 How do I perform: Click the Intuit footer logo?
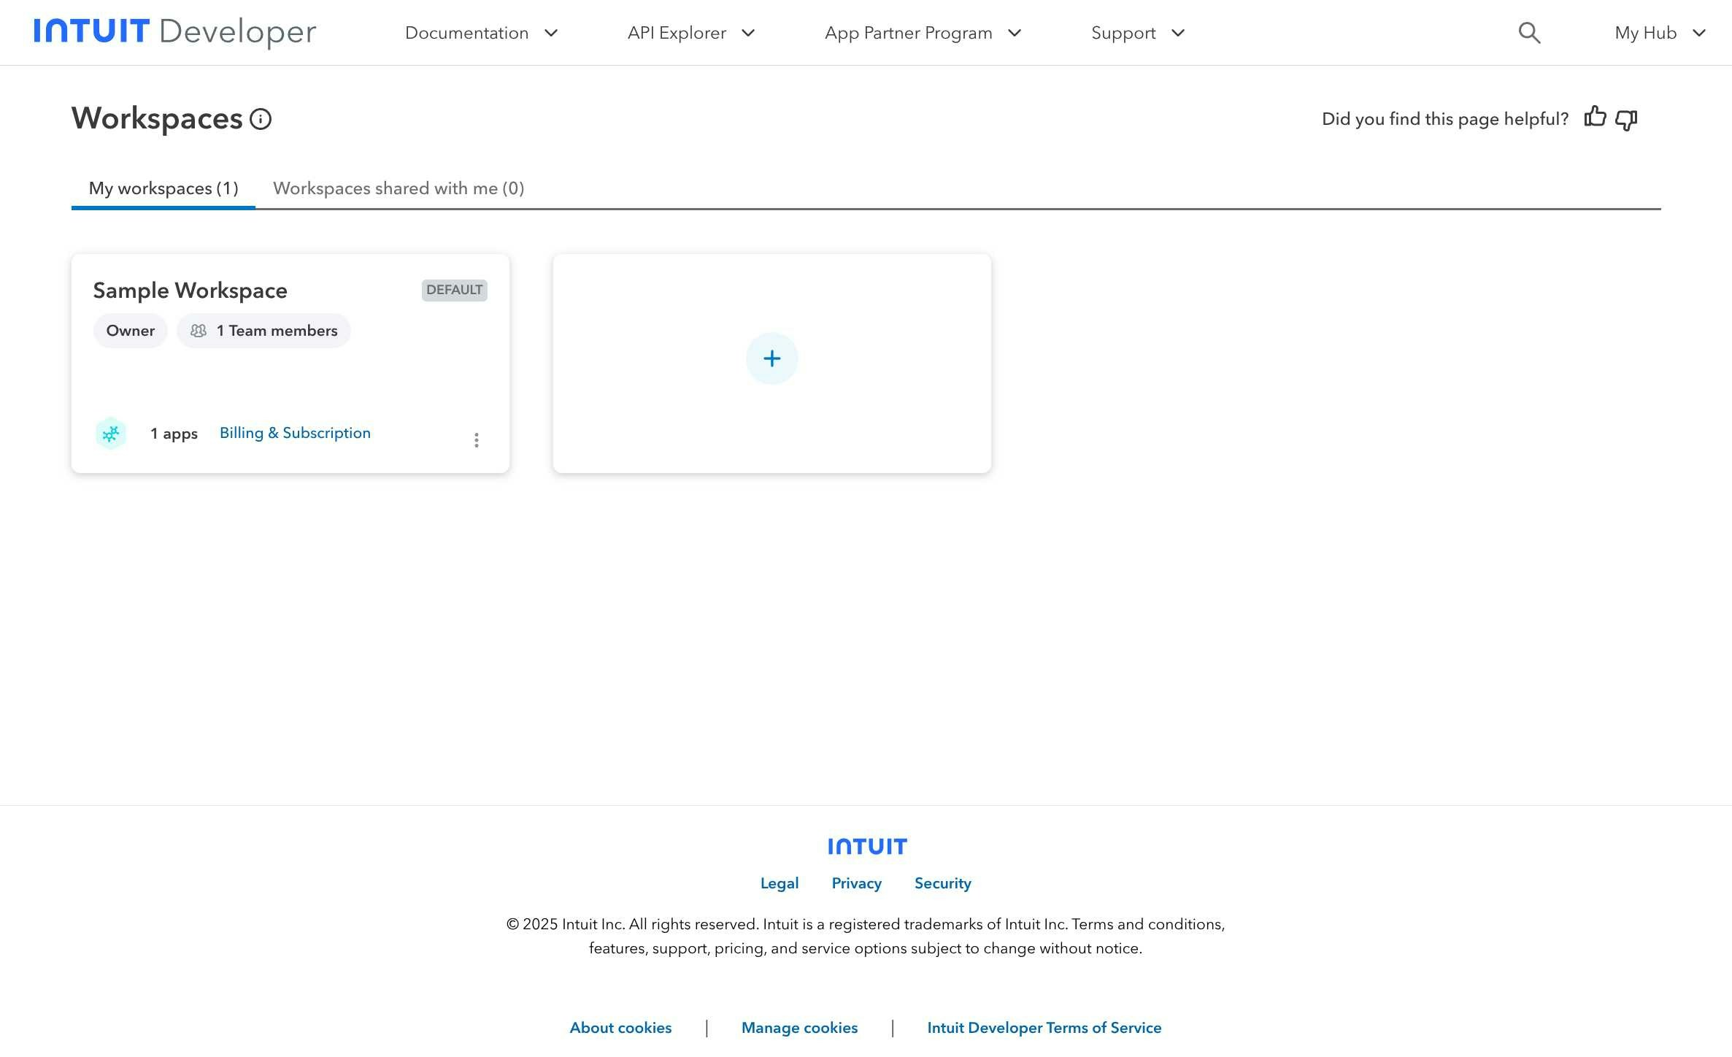[x=867, y=846]
